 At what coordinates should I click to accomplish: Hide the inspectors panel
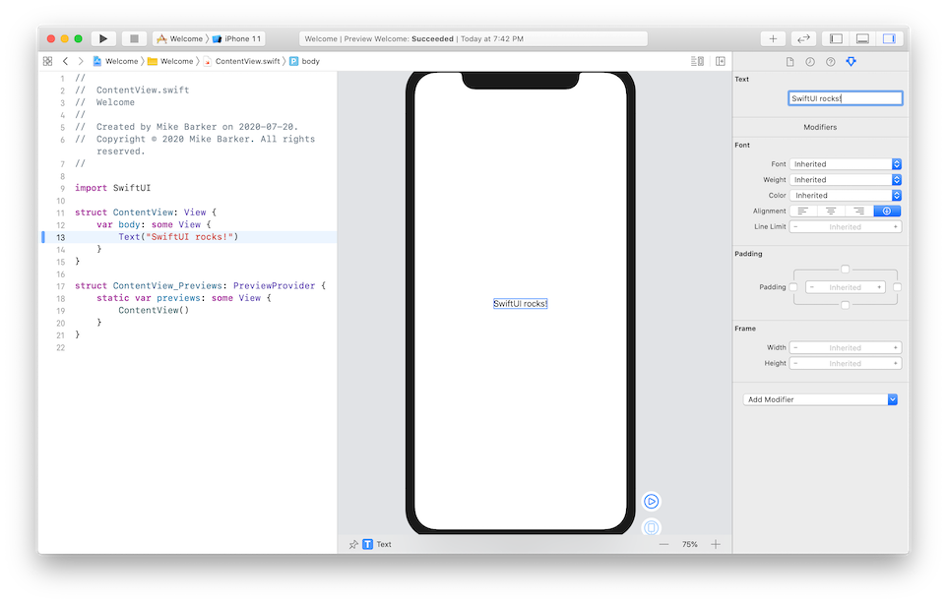point(889,38)
